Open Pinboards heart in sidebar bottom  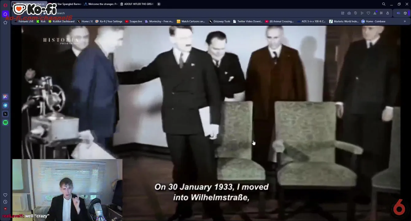click(5, 195)
